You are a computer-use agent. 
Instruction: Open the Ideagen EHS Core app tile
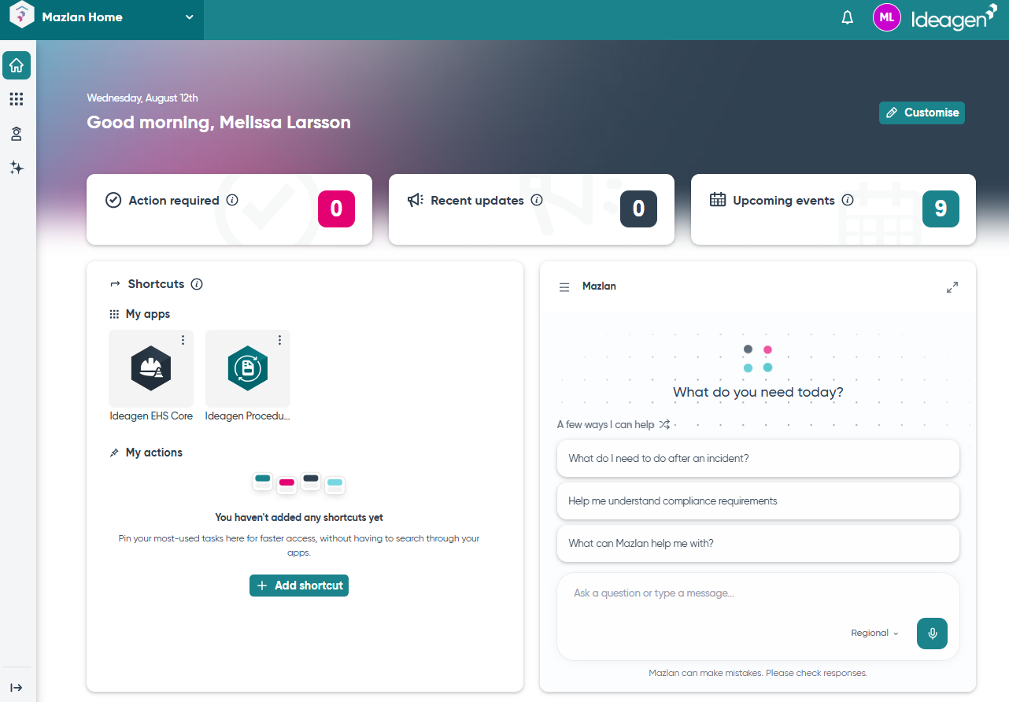[x=151, y=368]
